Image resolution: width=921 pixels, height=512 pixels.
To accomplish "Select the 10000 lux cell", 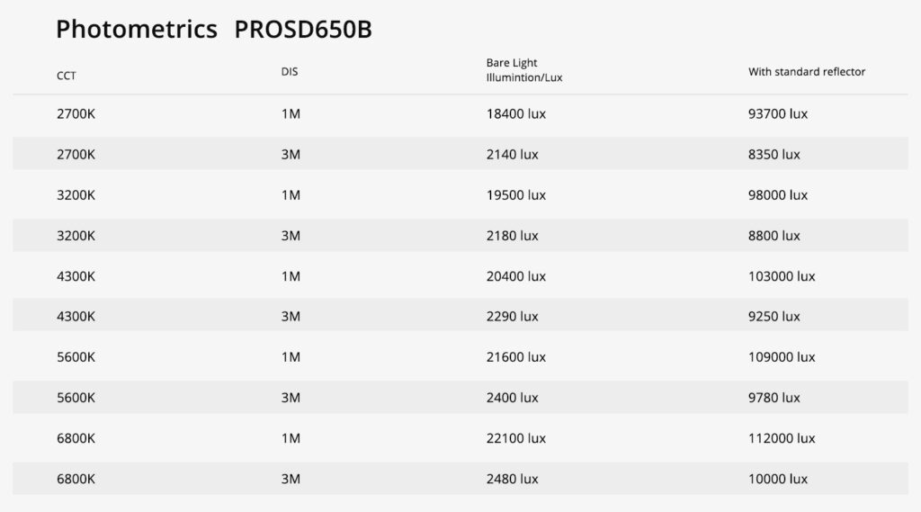I will coord(778,479).
